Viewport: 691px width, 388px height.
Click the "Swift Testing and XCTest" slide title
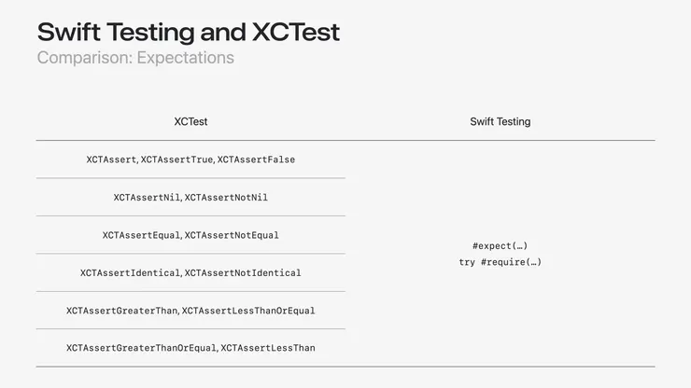[x=189, y=32]
